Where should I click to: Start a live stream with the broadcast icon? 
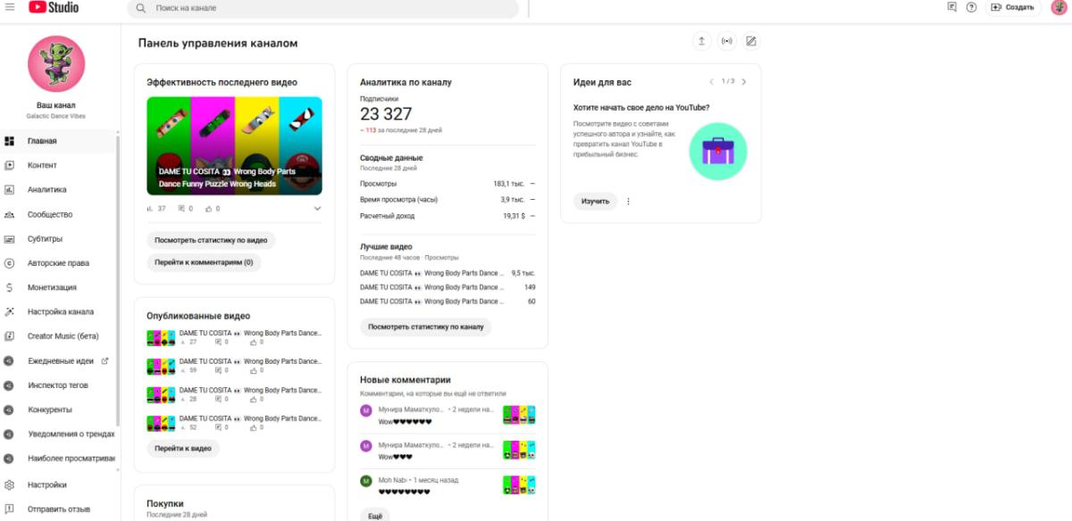click(726, 41)
